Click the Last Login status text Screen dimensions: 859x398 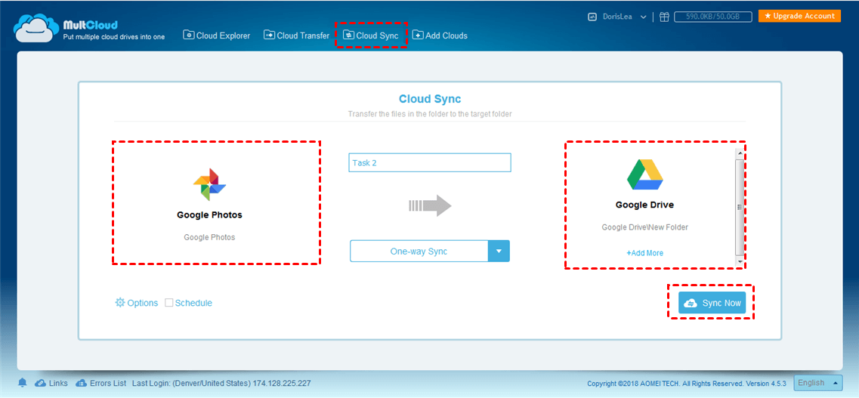(221, 383)
